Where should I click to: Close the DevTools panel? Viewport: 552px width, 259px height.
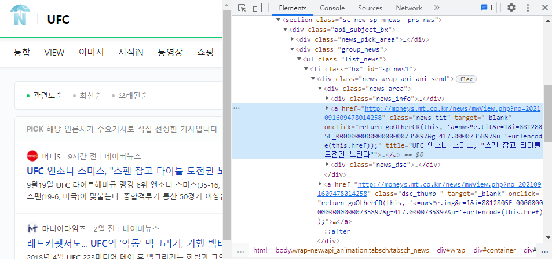pyautogui.click(x=544, y=8)
